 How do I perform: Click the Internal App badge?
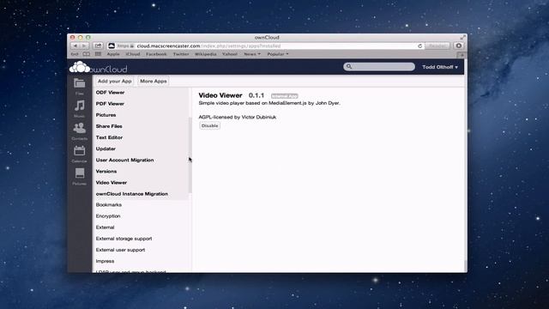(284, 96)
